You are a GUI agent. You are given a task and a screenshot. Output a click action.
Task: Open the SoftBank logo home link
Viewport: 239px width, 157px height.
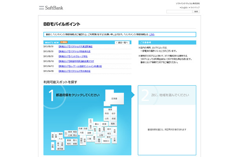51,8
